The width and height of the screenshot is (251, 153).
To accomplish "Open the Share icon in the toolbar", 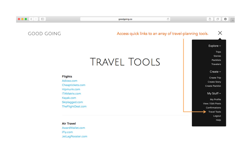I will tap(210, 19).
